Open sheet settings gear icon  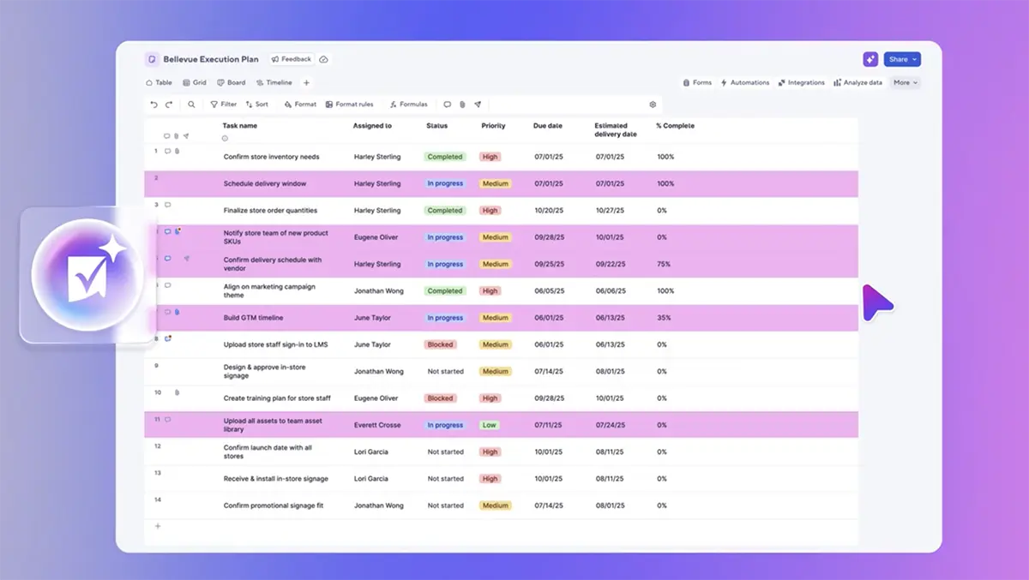coord(653,105)
